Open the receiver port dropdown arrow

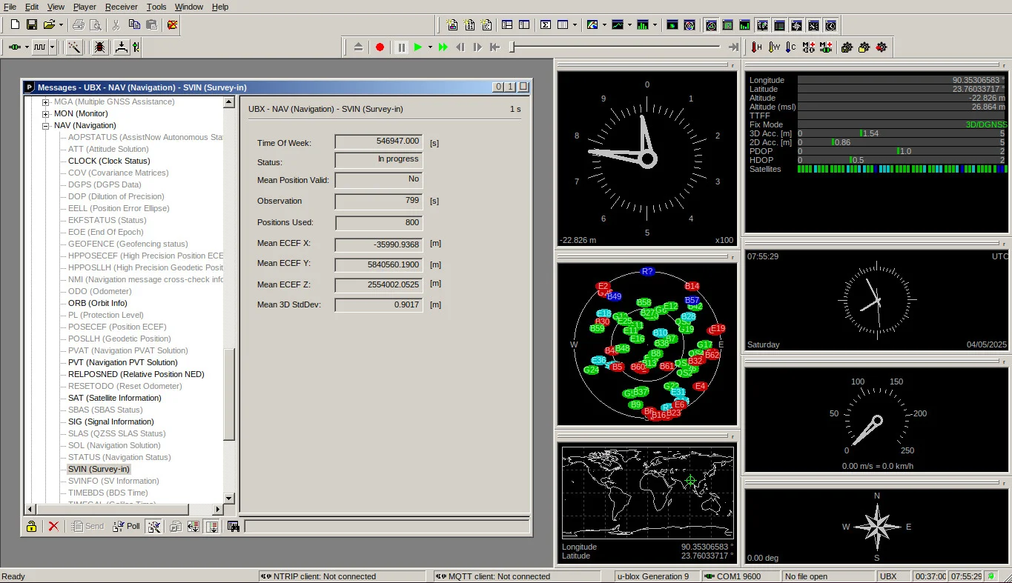click(27, 47)
